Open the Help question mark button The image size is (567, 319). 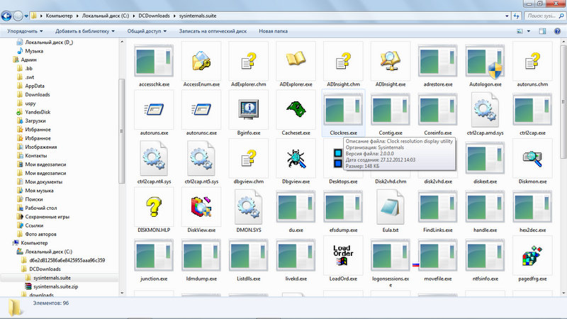pyautogui.click(x=557, y=31)
